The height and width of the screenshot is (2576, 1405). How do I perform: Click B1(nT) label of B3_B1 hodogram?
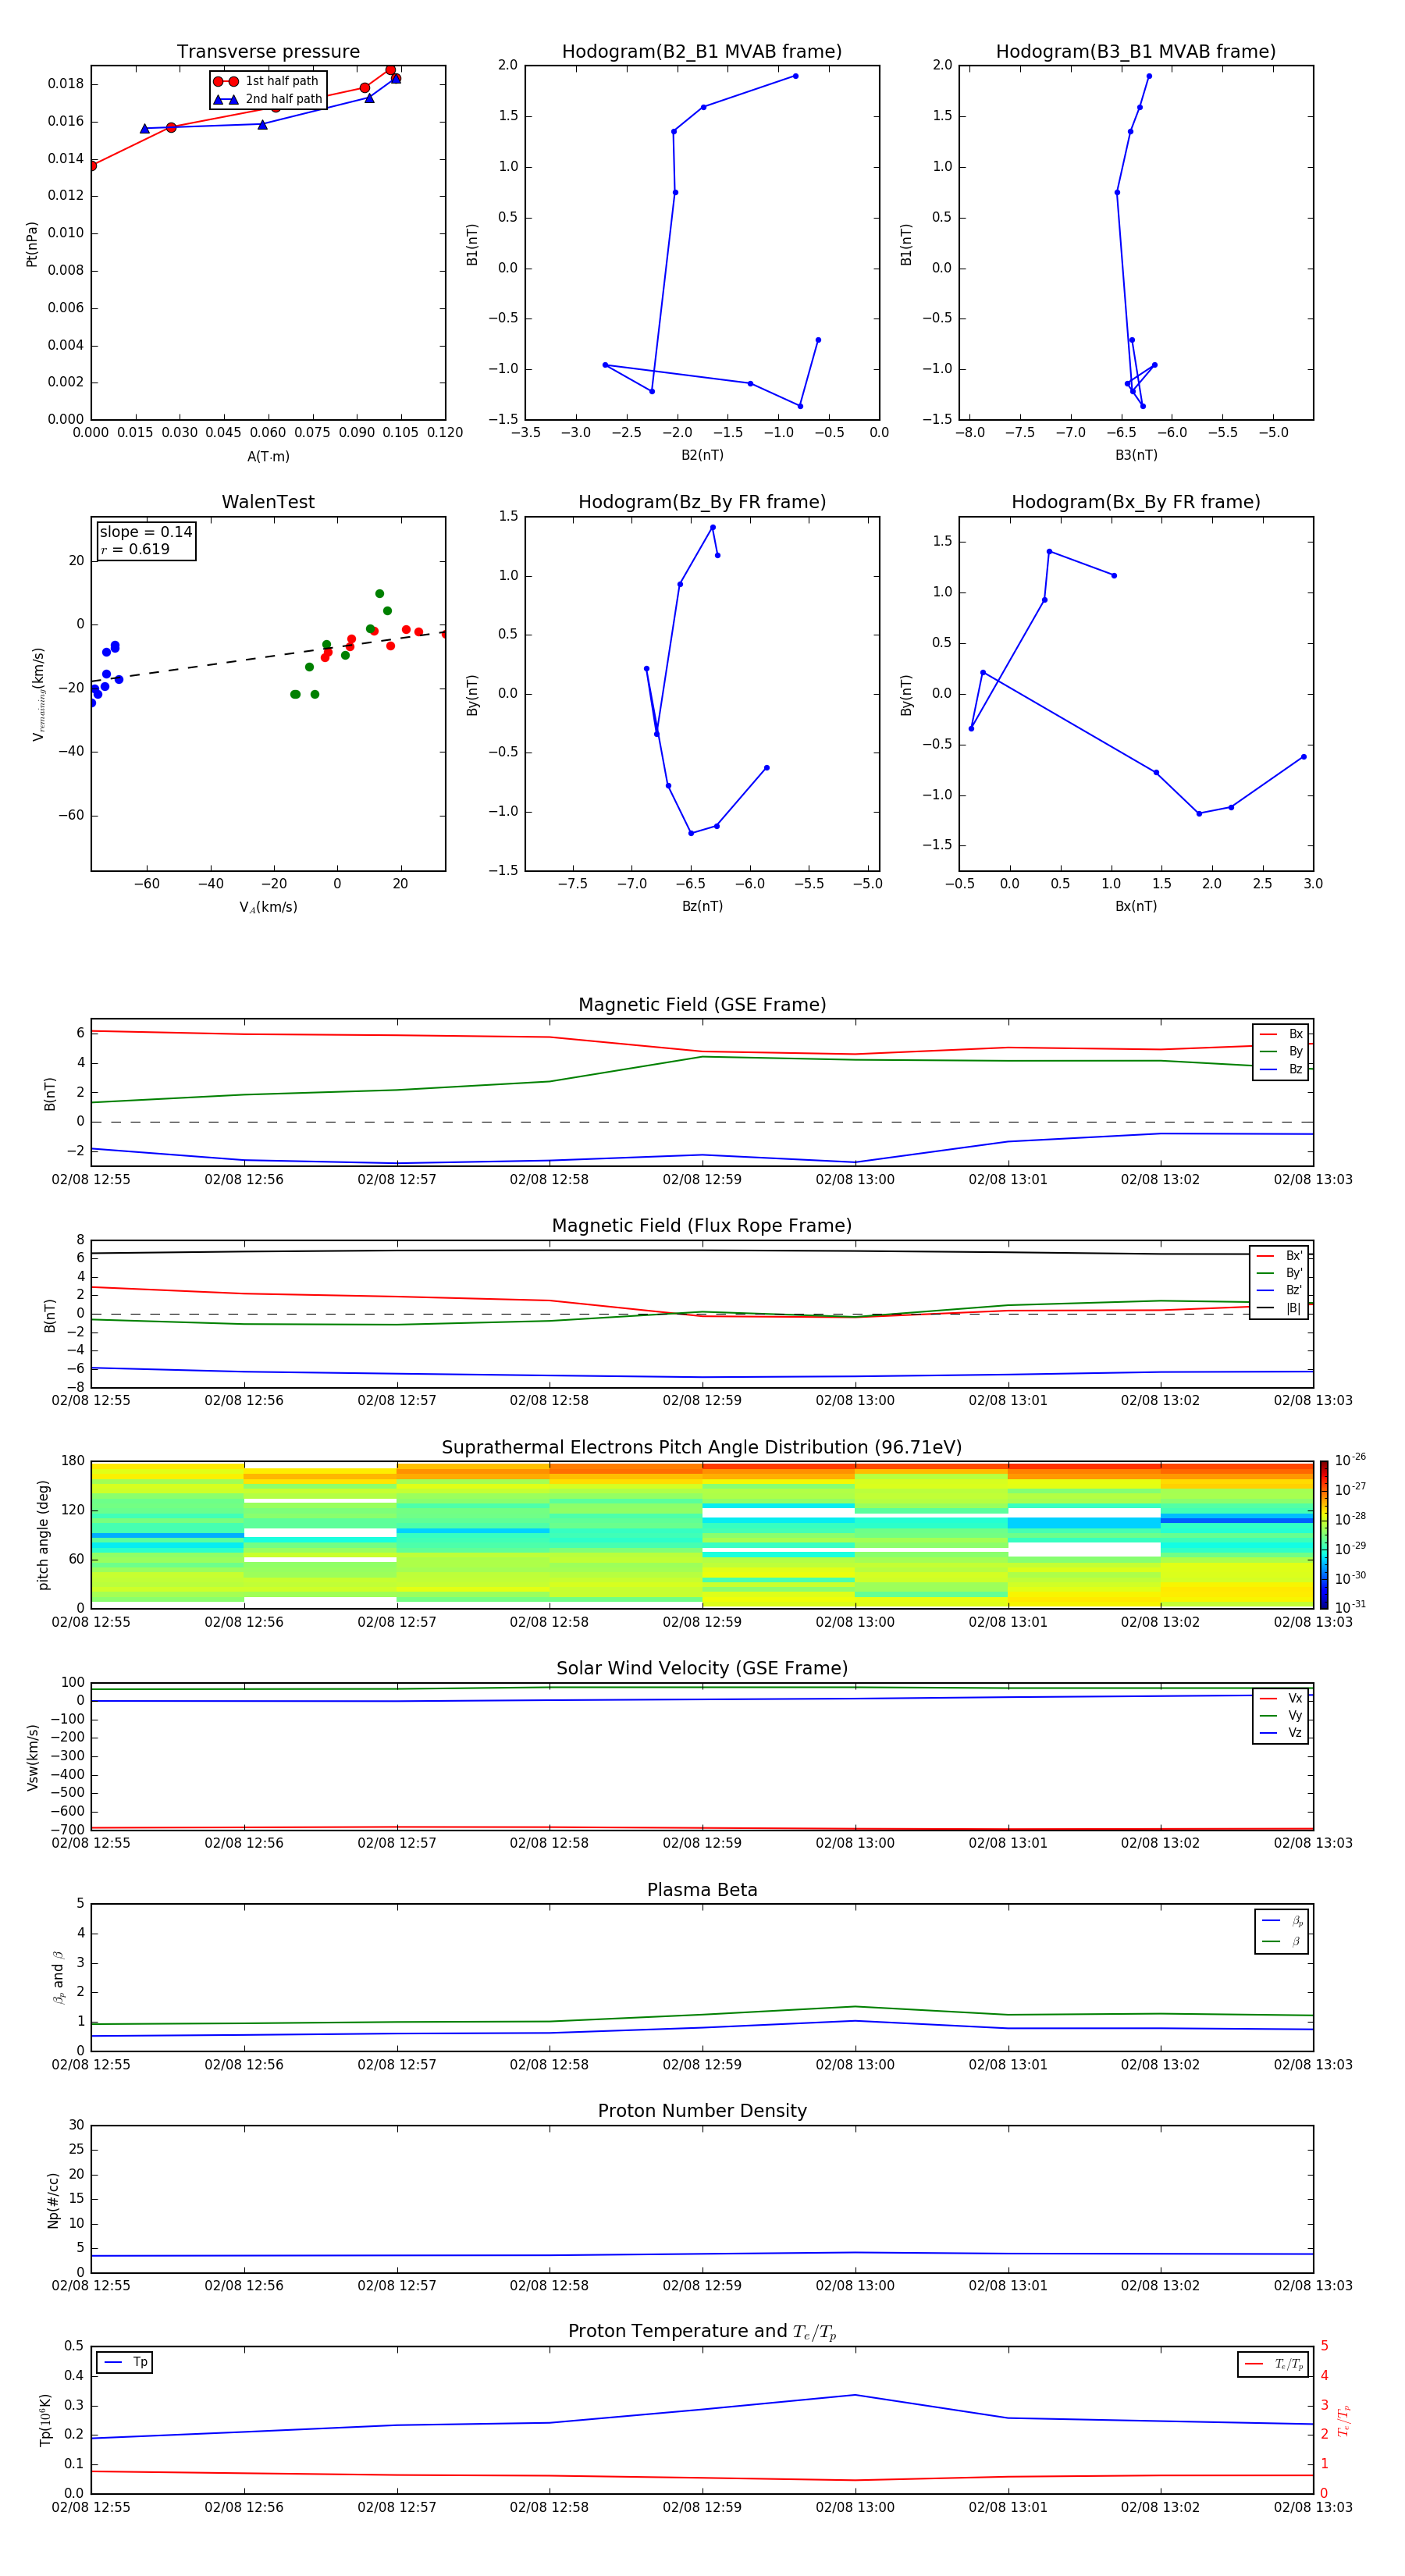pos(906,244)
